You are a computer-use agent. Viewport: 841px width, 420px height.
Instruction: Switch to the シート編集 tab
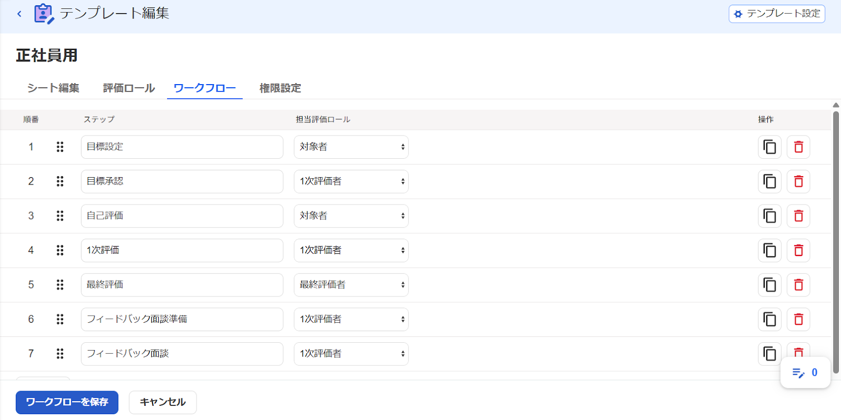coord(53,88)
